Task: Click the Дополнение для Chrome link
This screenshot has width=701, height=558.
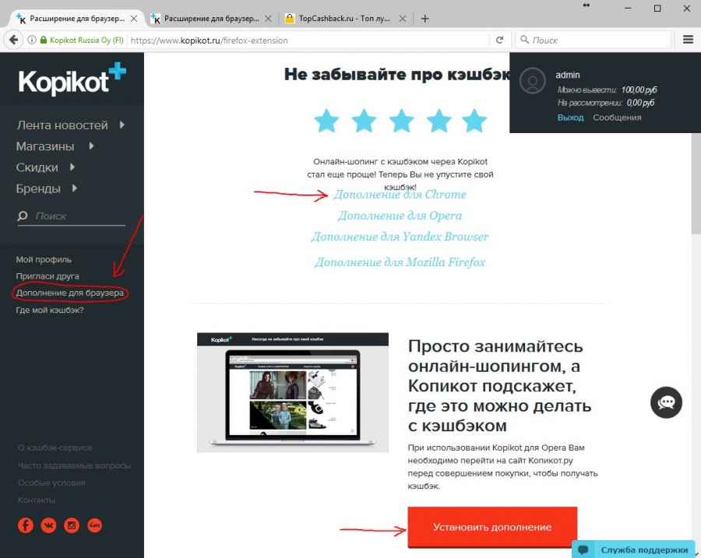Action: pyautogui.click(x=400, y=195)
